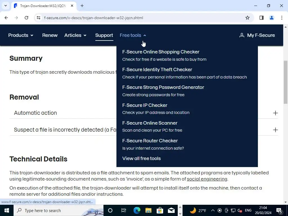Click the Summary heading
This screenshot has height=216, width=288.
(x=26, y=58)
